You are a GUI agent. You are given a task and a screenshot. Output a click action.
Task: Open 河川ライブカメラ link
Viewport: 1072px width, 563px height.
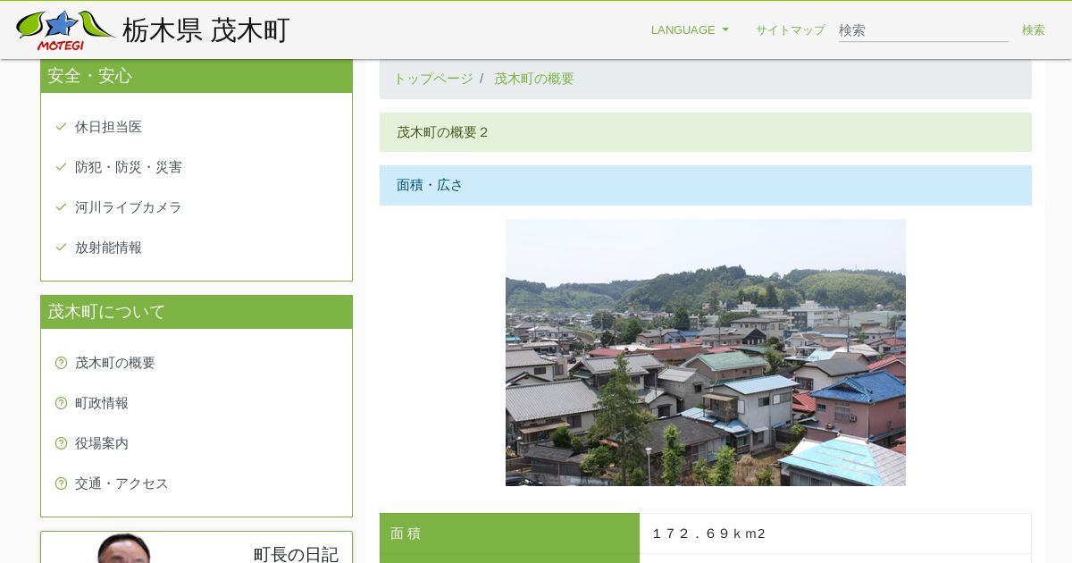pos(129,207)
